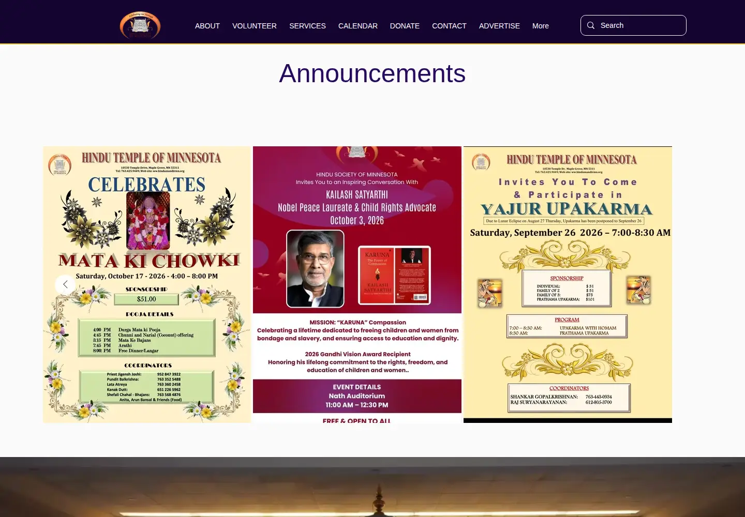
Task: Click "MISSION: KARUNA Compassion" text
Action: click(358, 322)
